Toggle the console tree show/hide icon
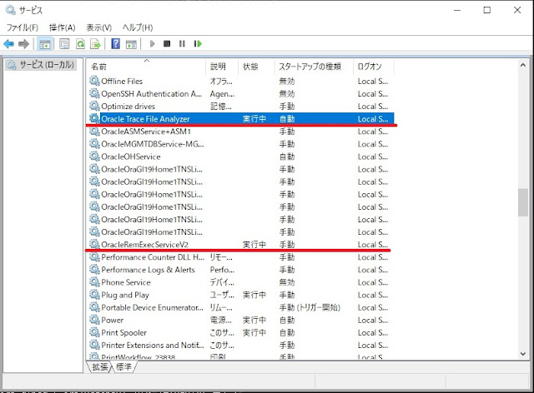The height and width of the screenshot is (393, 534). tap(44, 44)
